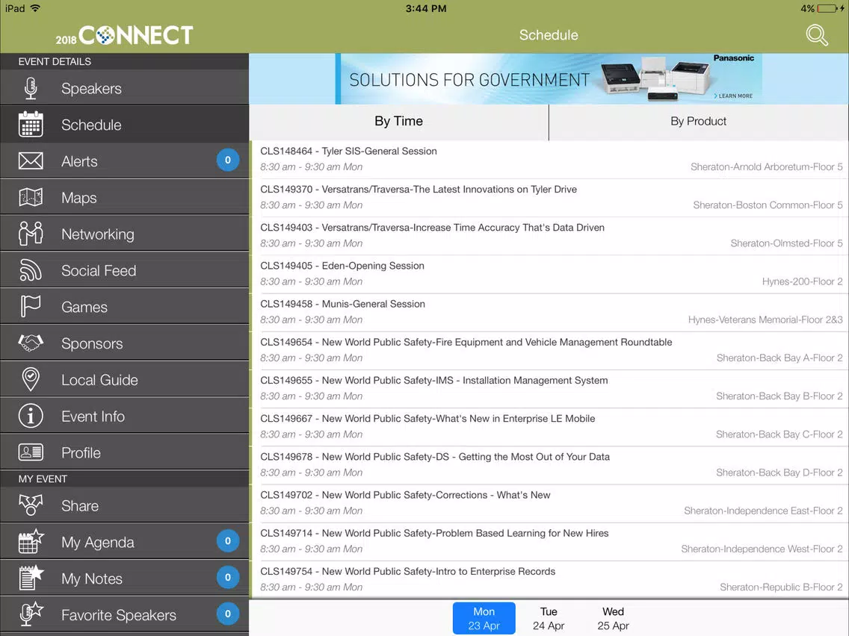Open CLS149667 Enterprise LE Mobile session
Screen dimensions: 849x636
551,427
